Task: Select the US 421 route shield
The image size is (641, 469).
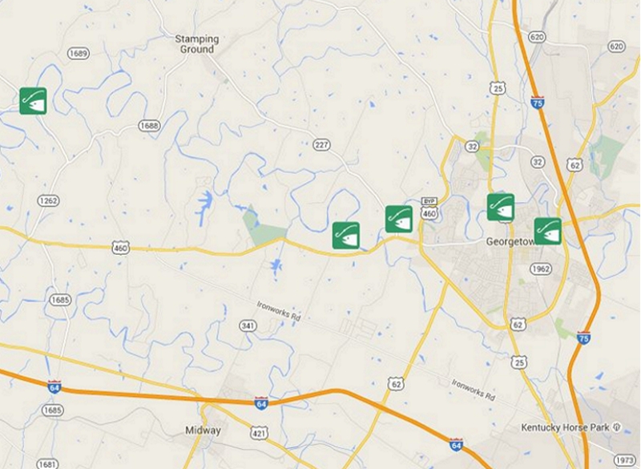Action: click(259, 433)
